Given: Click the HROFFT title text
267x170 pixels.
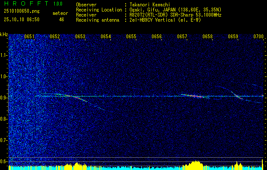Looking at the screenshot, I should tap(26, 3).
